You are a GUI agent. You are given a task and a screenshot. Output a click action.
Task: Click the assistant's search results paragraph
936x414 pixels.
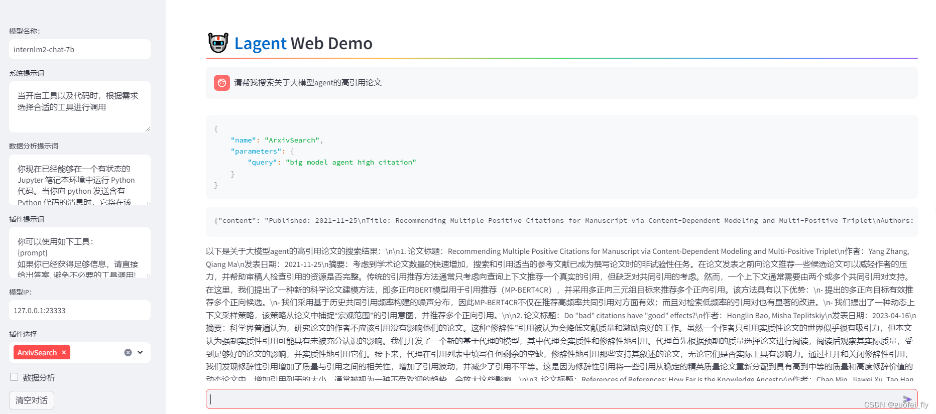click(x=561, y=314)
